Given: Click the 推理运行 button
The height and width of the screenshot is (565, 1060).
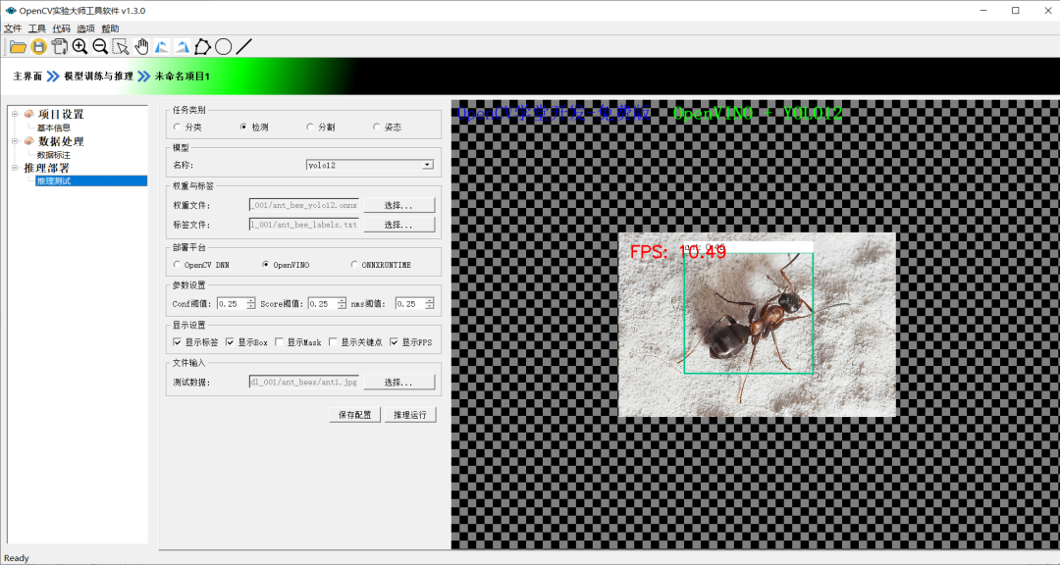Looking at the screenshot, I should (409, 415).
